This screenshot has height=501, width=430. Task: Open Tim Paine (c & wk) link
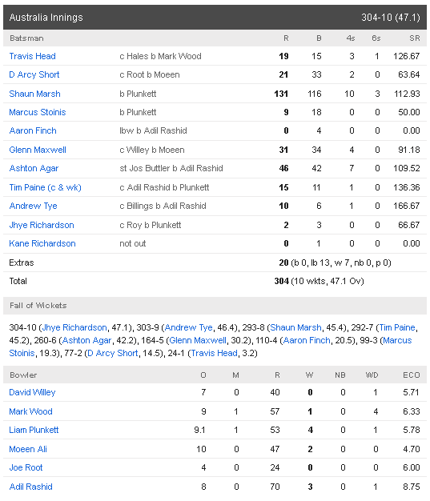(46, 187)
